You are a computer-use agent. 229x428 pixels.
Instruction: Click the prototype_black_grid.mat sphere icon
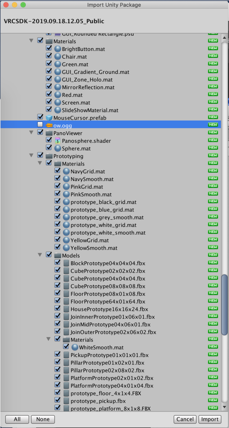point(66,202)
